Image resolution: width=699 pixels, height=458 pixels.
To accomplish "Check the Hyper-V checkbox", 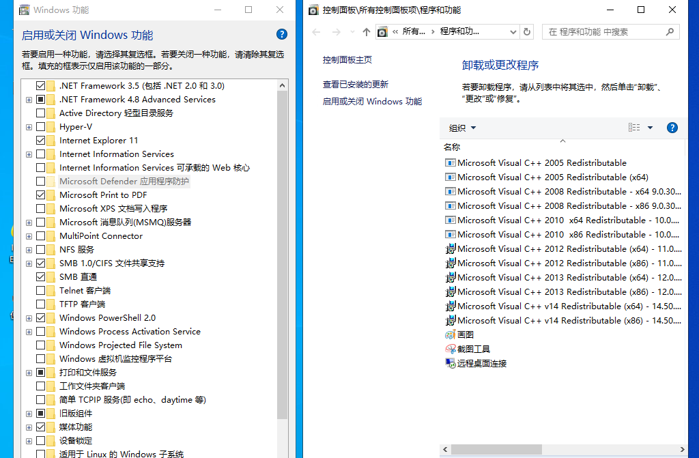I will tap(40, 127).
